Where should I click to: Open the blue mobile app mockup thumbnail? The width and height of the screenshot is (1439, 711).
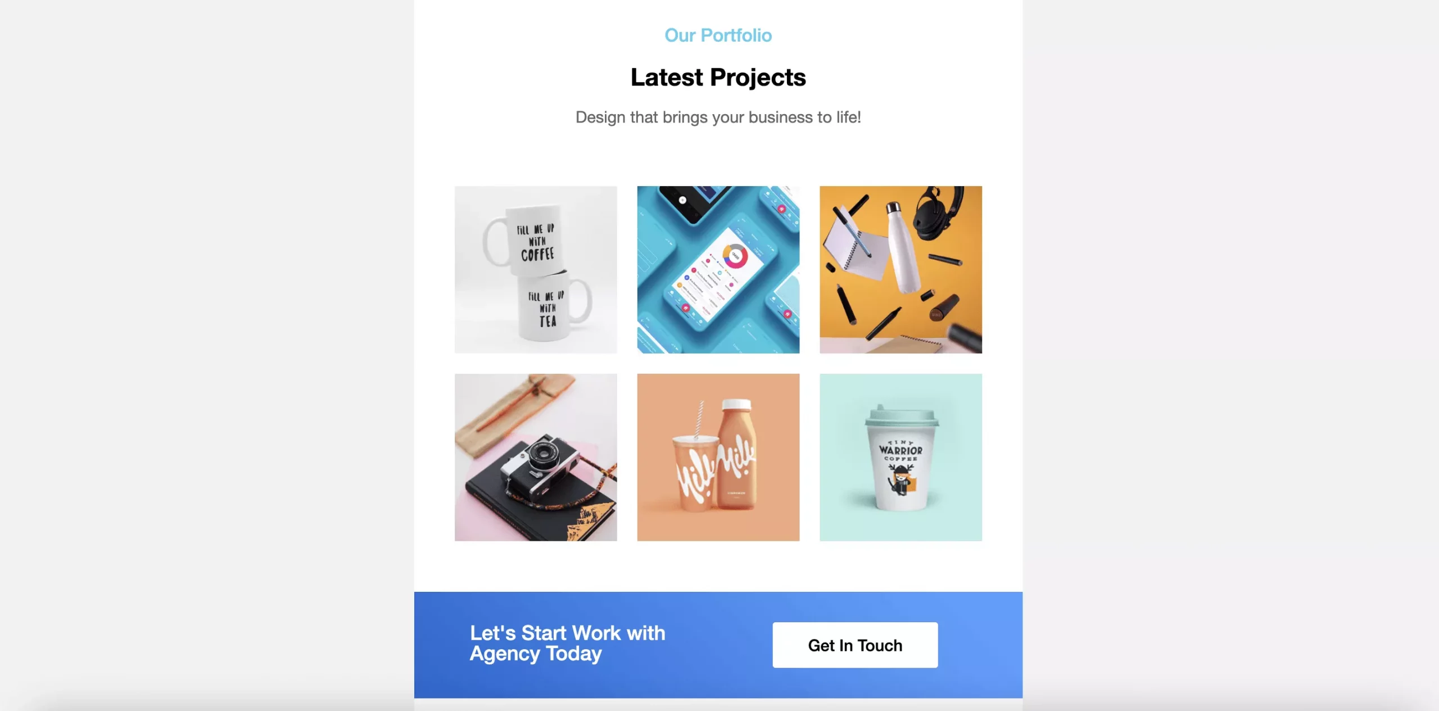point(718,270)
